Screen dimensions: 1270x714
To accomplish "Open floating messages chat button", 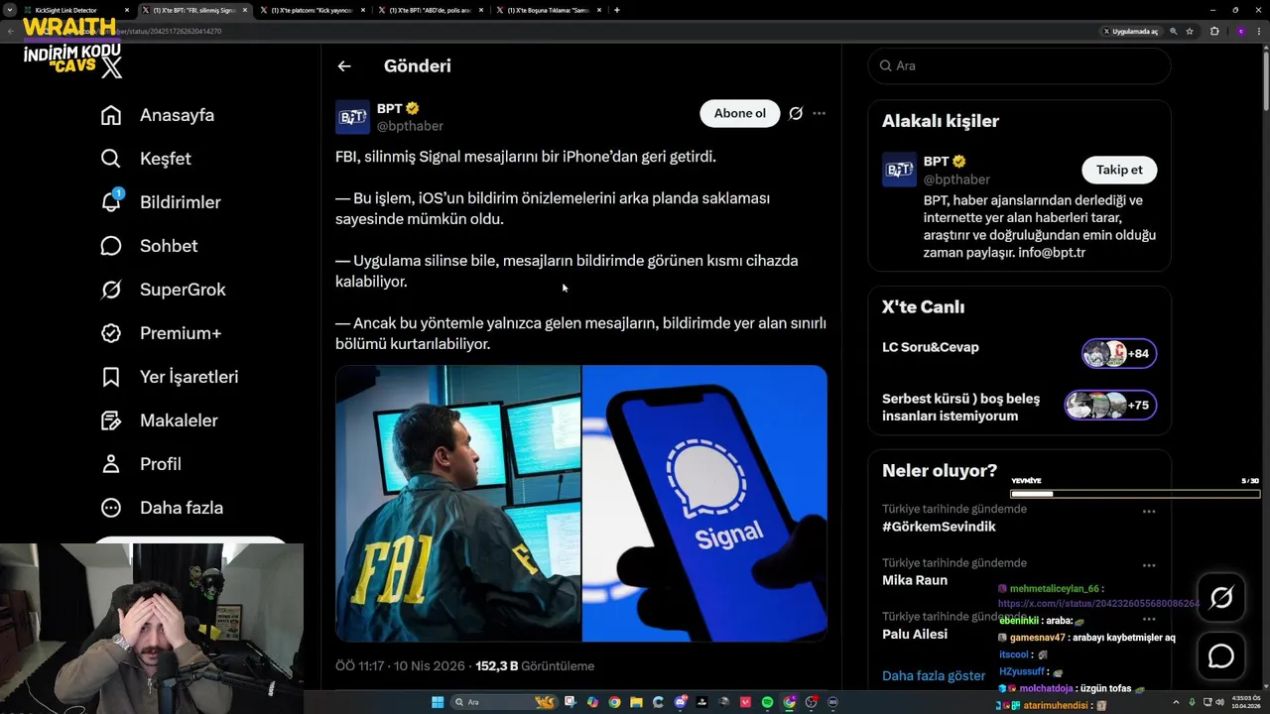I will [1221, 656].
